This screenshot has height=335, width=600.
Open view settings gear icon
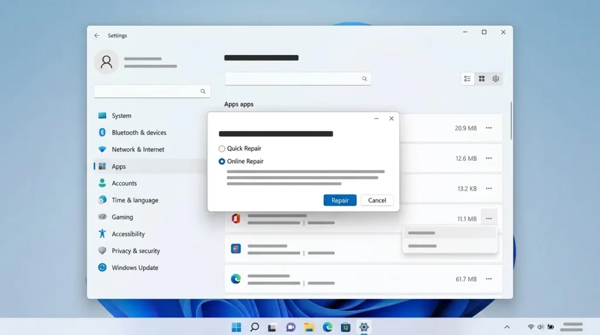496,79
